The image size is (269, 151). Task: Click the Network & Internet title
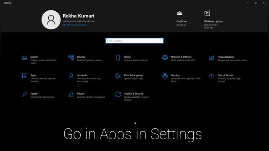tap(181, 57)
